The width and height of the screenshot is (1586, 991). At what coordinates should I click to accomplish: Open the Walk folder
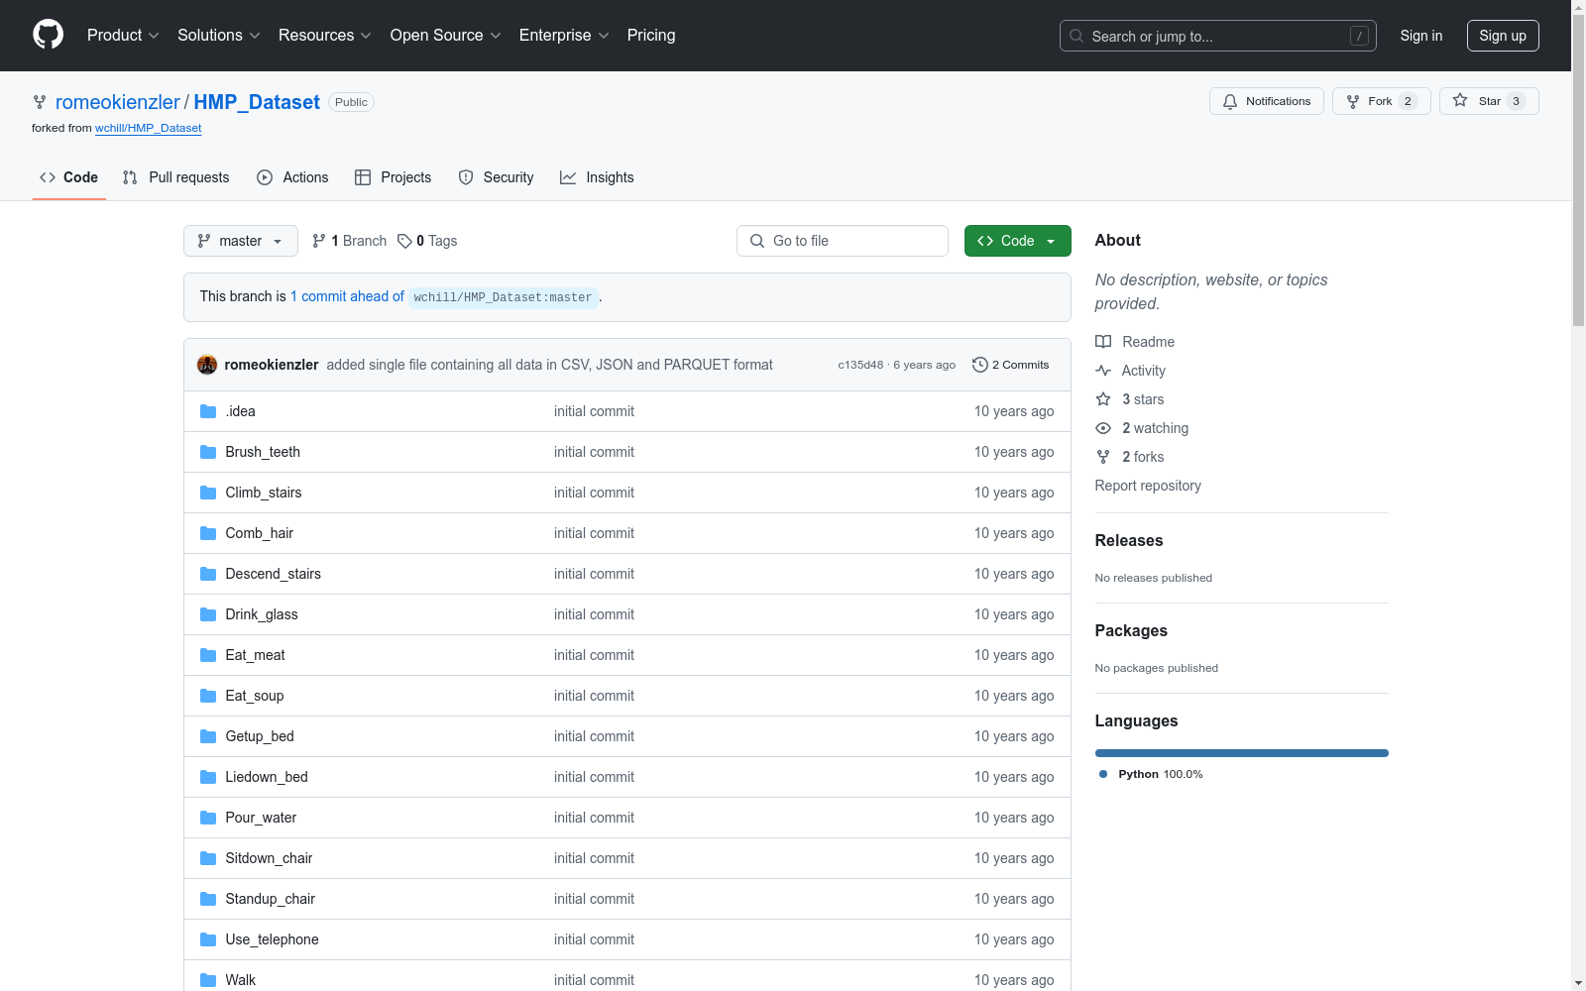pos(240,980)
